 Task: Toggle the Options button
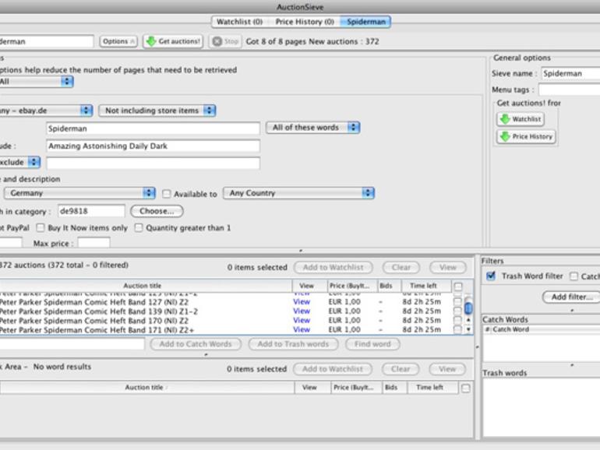click(x=118, y=41)
